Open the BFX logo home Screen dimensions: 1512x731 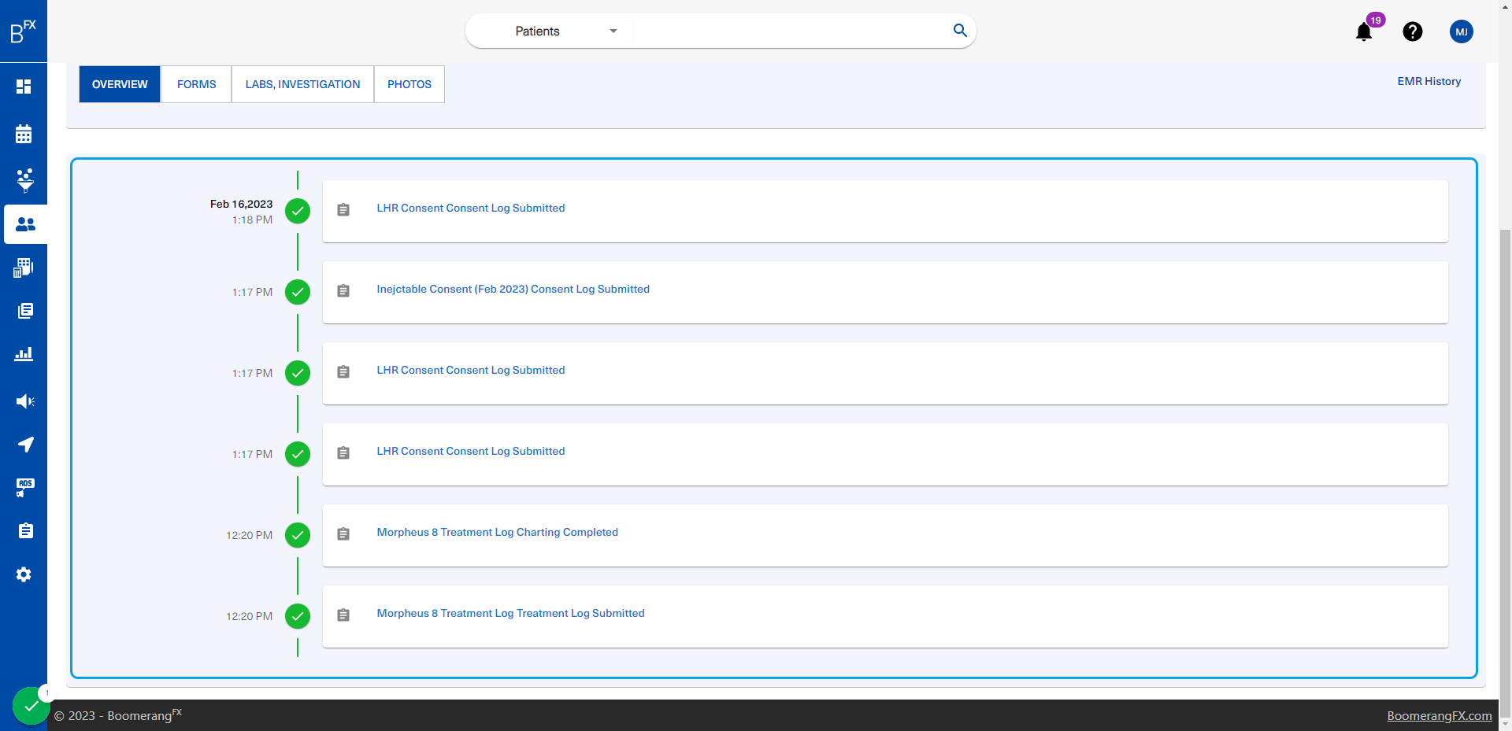(x=23, y=31)
